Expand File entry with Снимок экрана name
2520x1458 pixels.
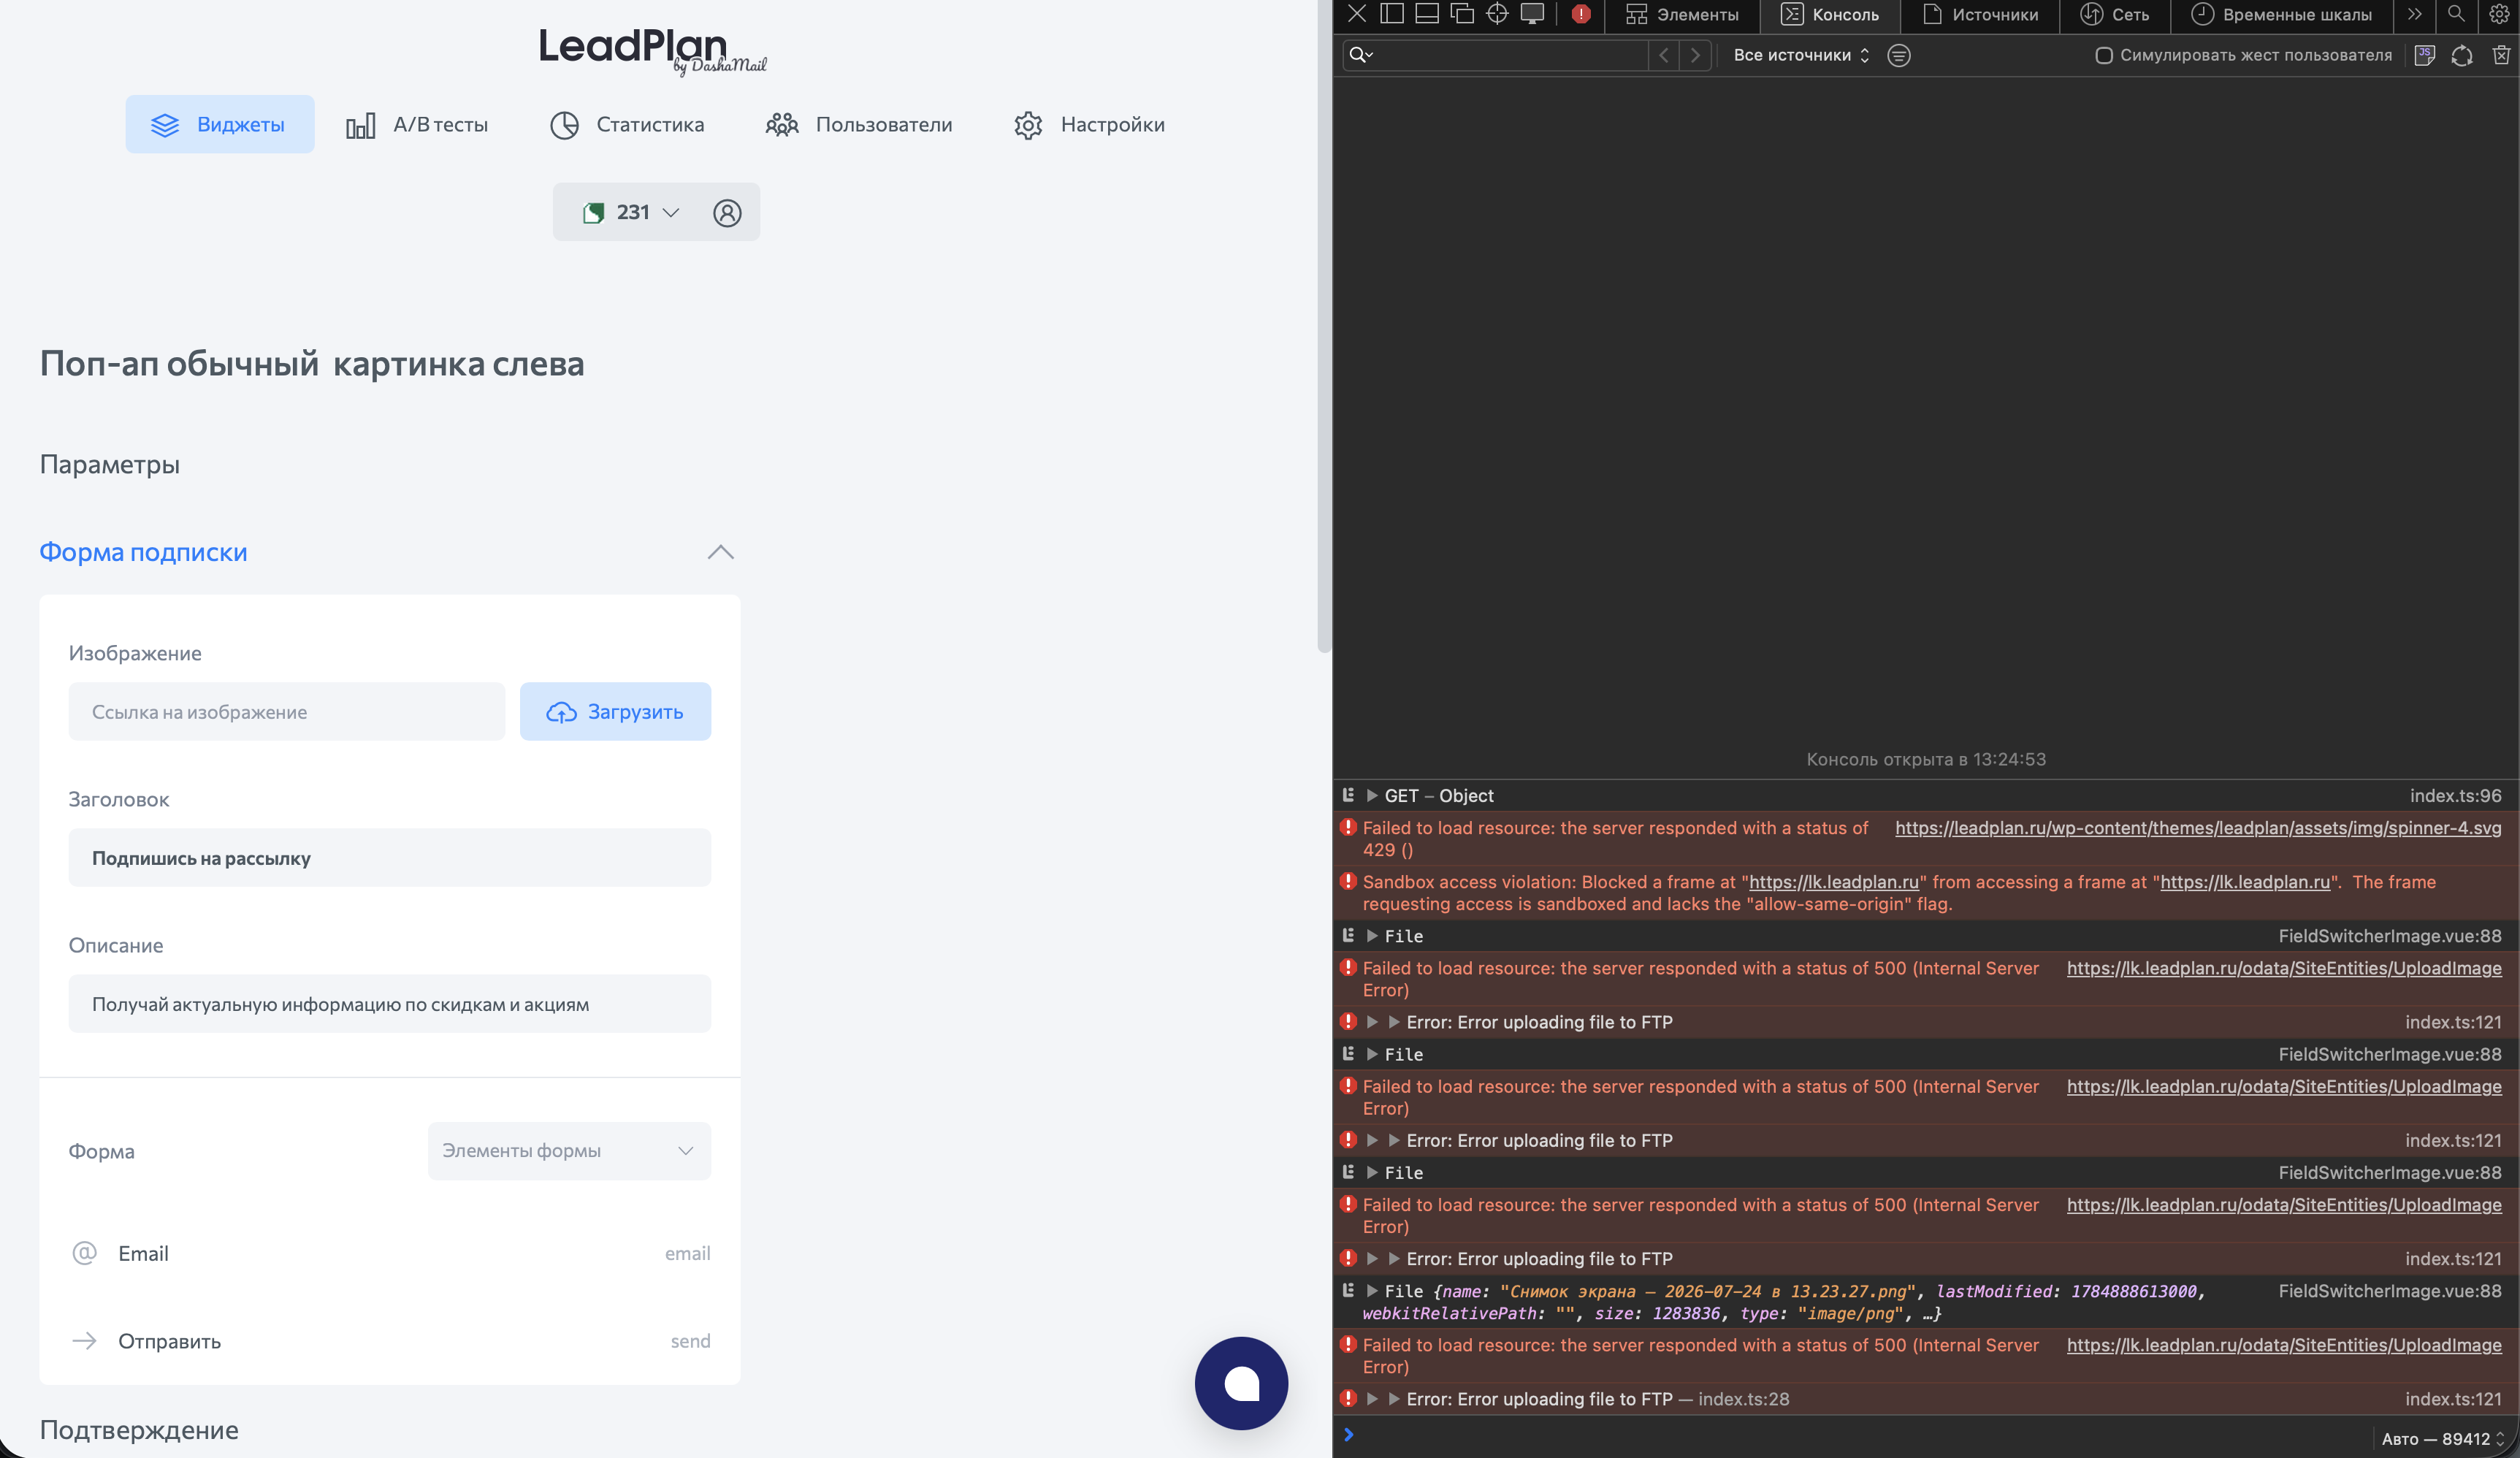click(1372, 1291)
